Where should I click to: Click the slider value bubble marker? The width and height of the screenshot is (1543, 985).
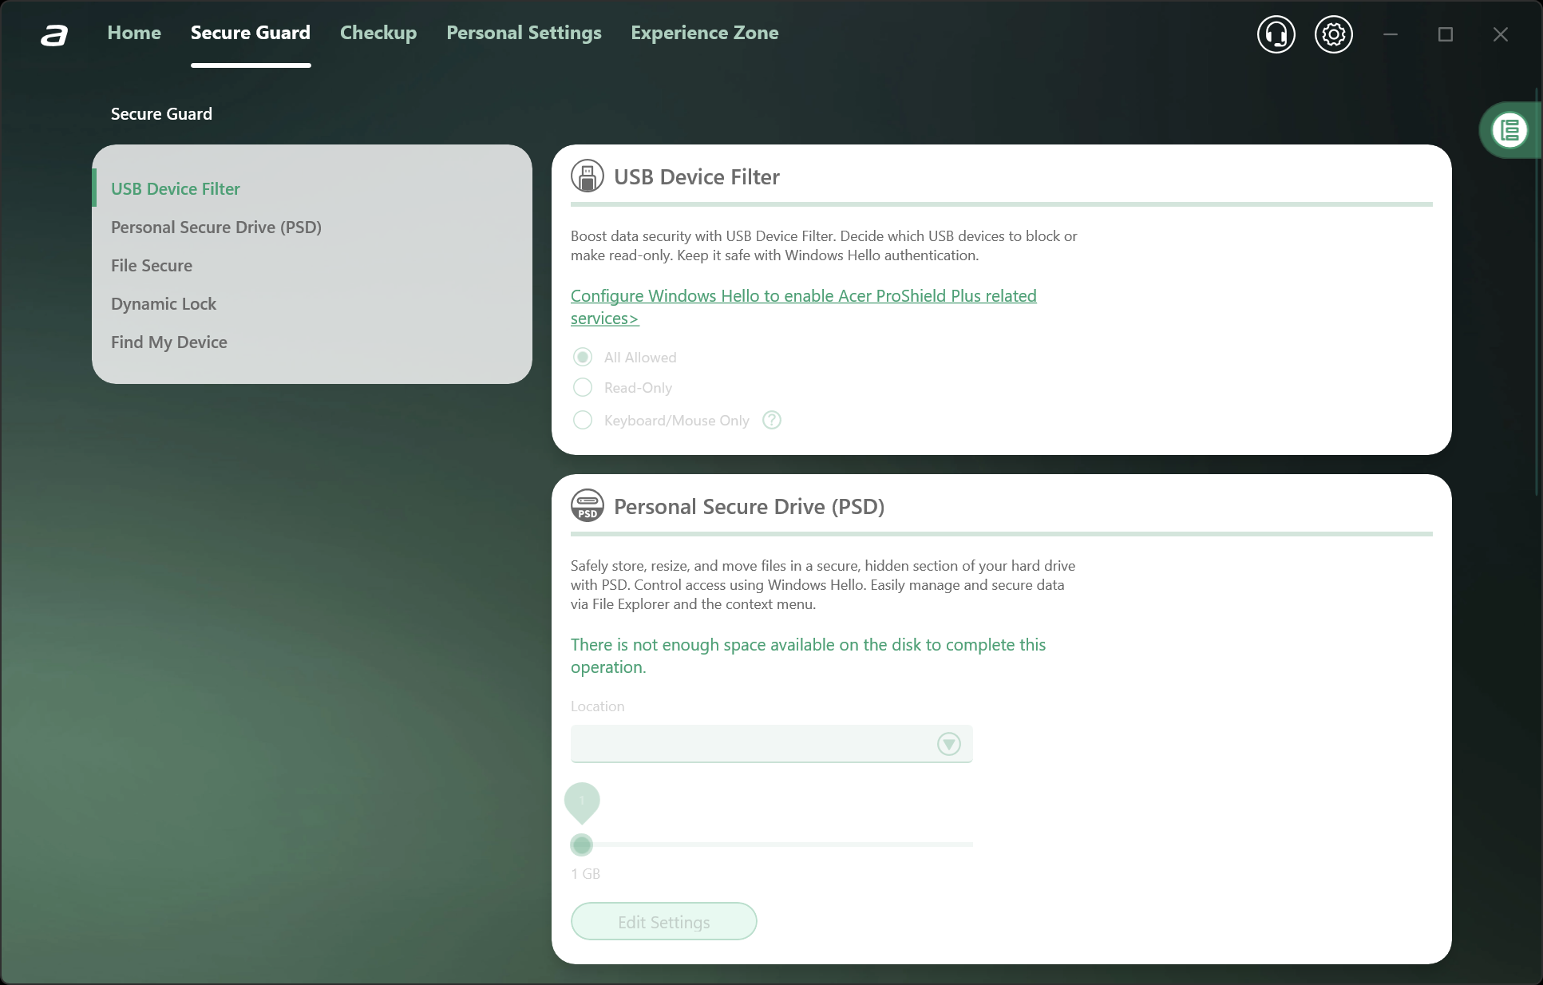tap(582, 801)
